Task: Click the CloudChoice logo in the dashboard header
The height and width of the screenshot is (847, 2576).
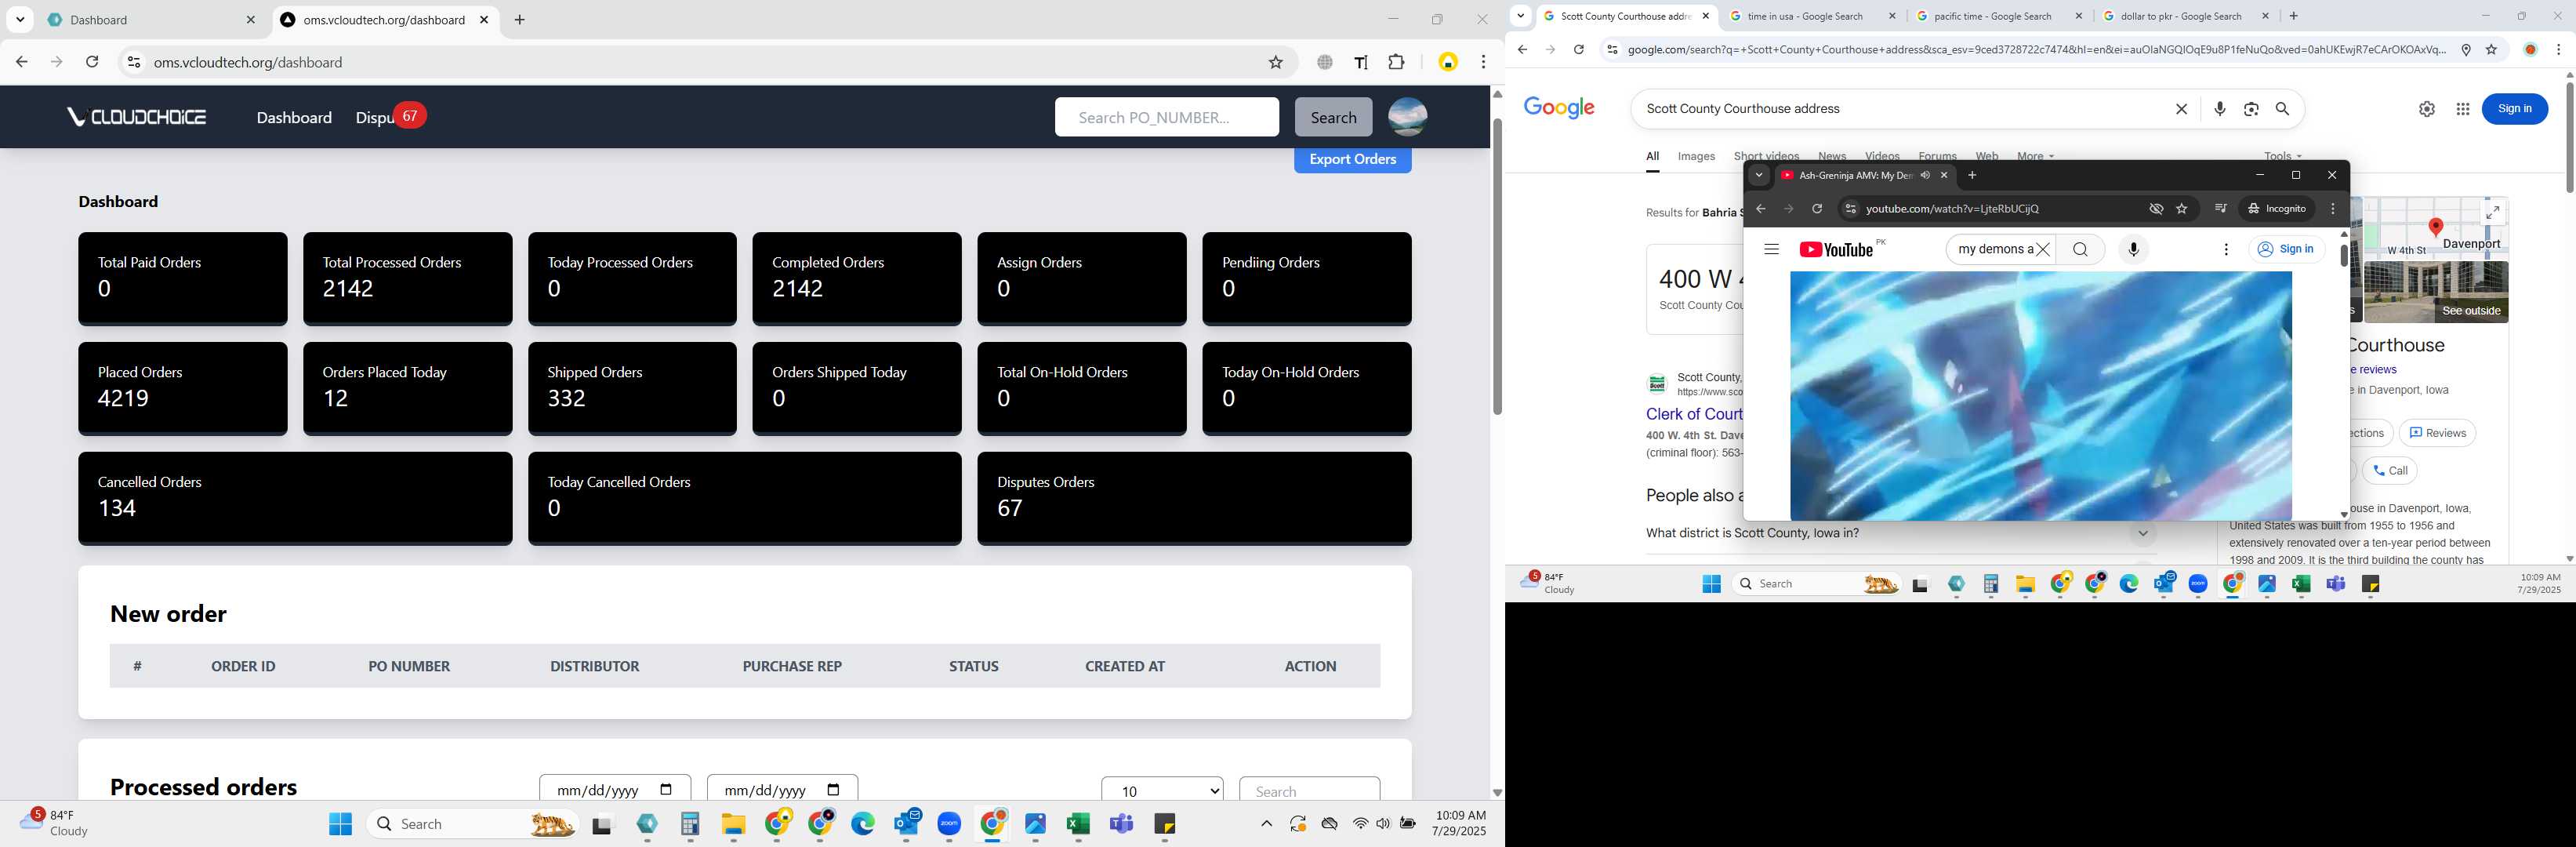Action: 137,117
